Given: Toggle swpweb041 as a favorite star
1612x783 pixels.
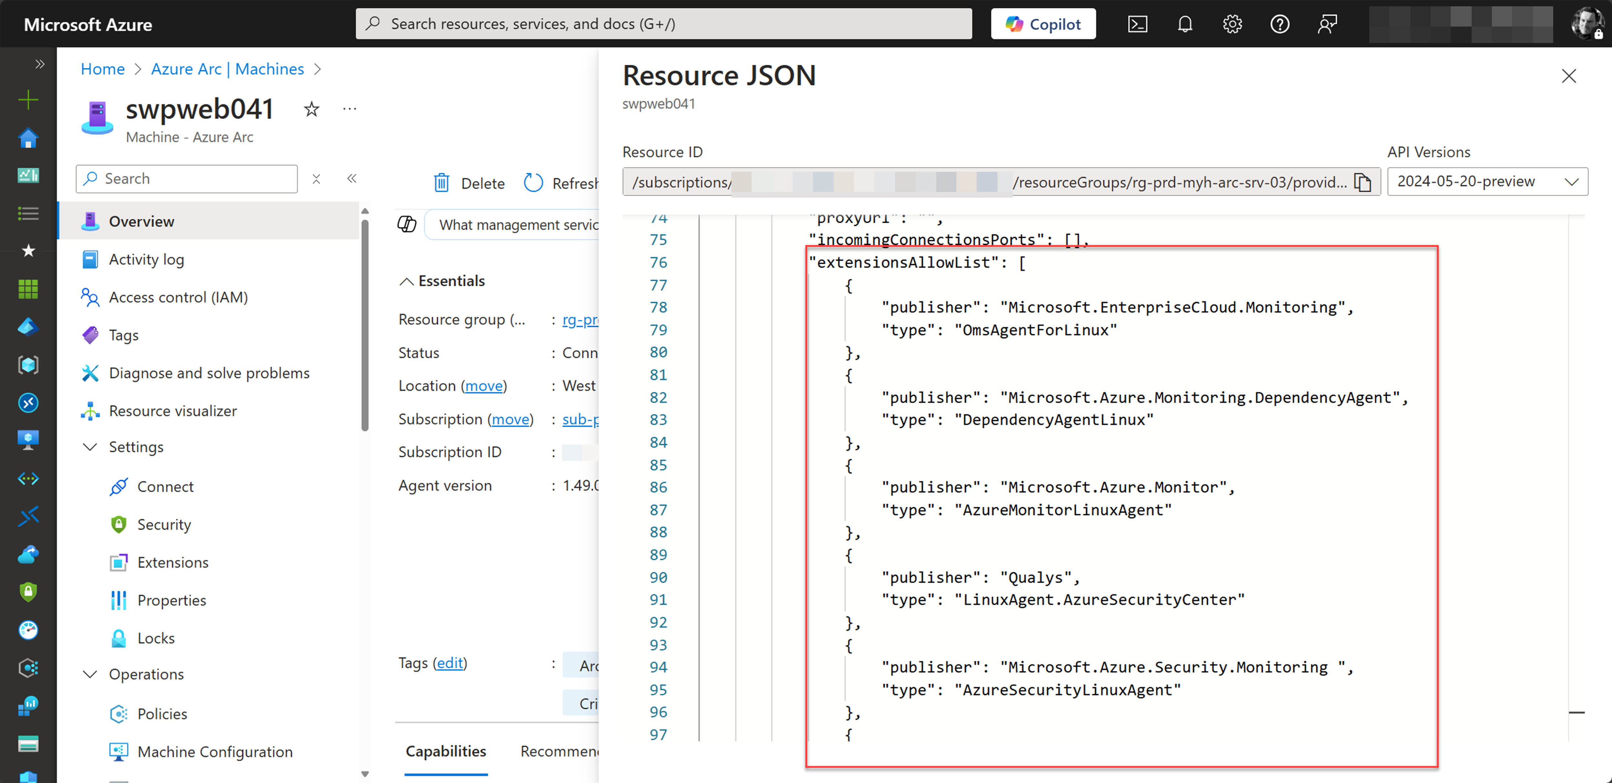Looking at the screenshot, I should [311, 109].
